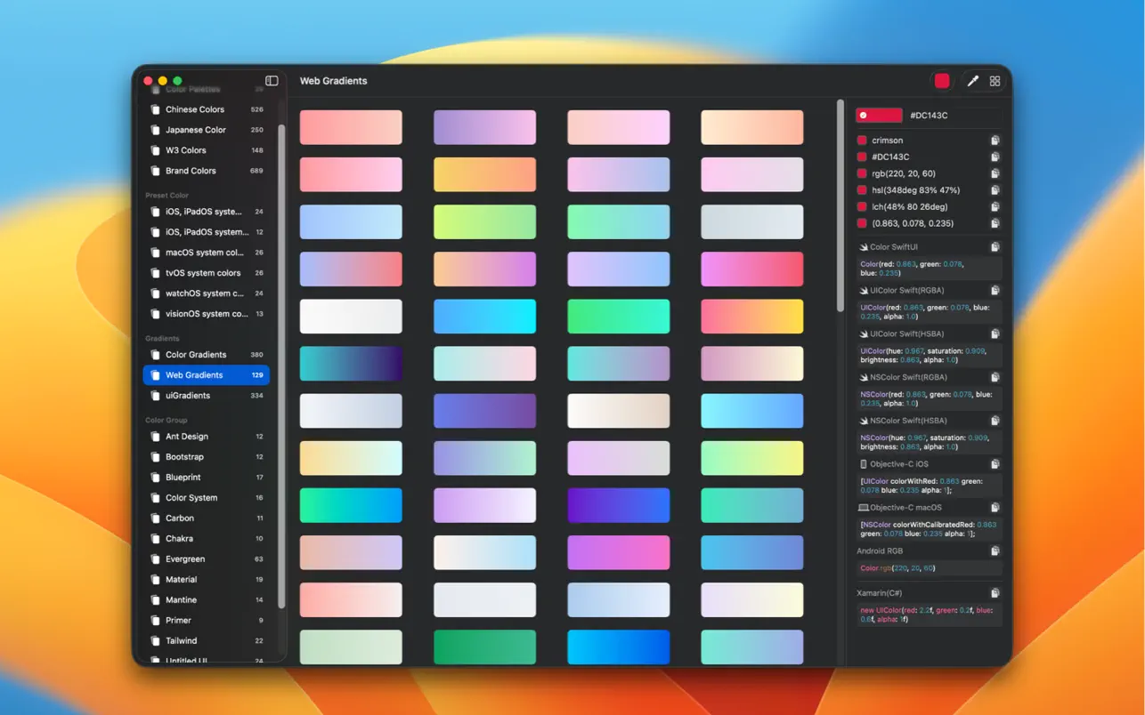Copy the Color SwiftUI code snippet

(x=995, y=246)
